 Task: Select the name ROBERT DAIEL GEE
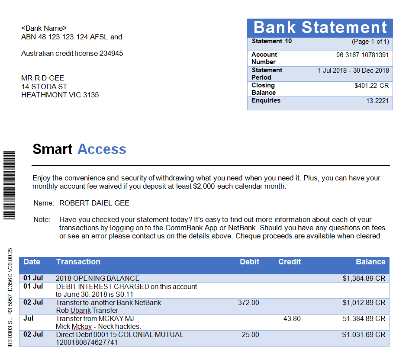pos(94,203)
